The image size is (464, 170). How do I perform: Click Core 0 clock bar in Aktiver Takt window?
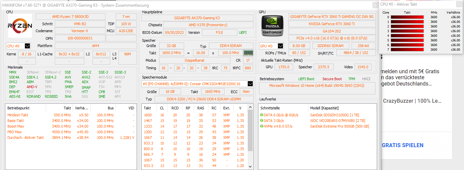coord(407,17)
